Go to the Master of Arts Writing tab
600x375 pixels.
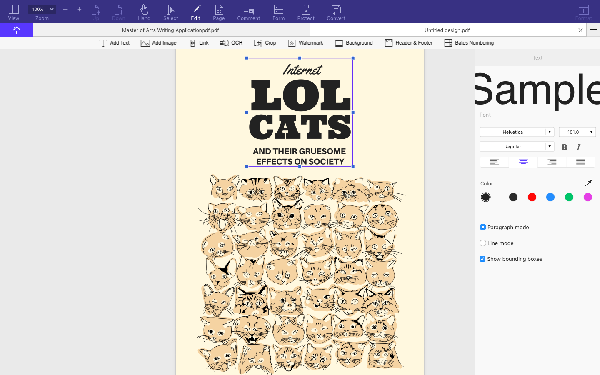(170, 30)
